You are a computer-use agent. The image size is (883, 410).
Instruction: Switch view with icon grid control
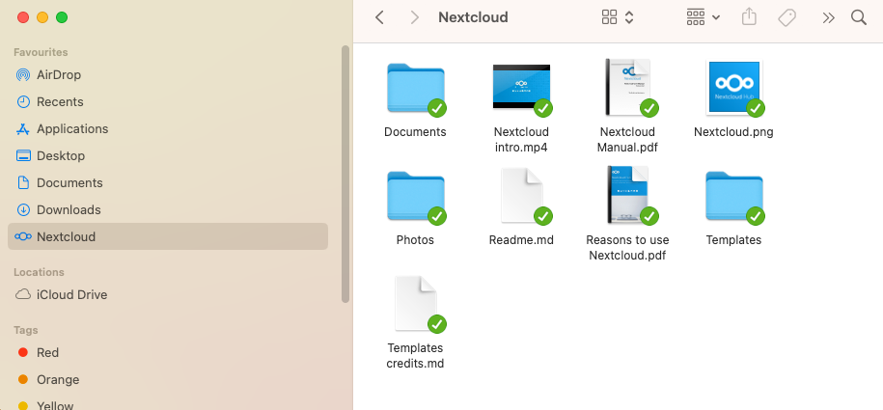618,17
